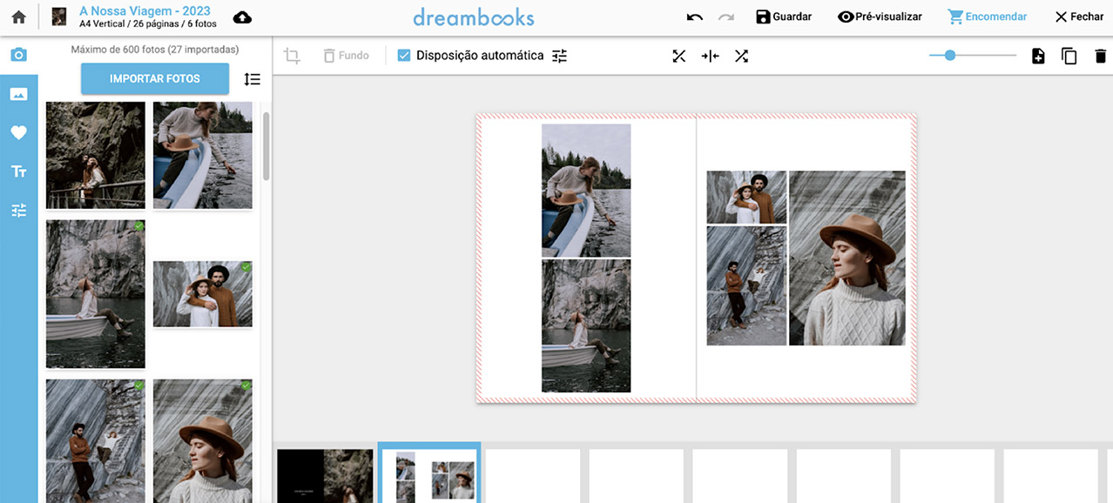Select the black cover page thumbnail
The width and height of the screenshot is (1113, 503).
click(325, 475)
